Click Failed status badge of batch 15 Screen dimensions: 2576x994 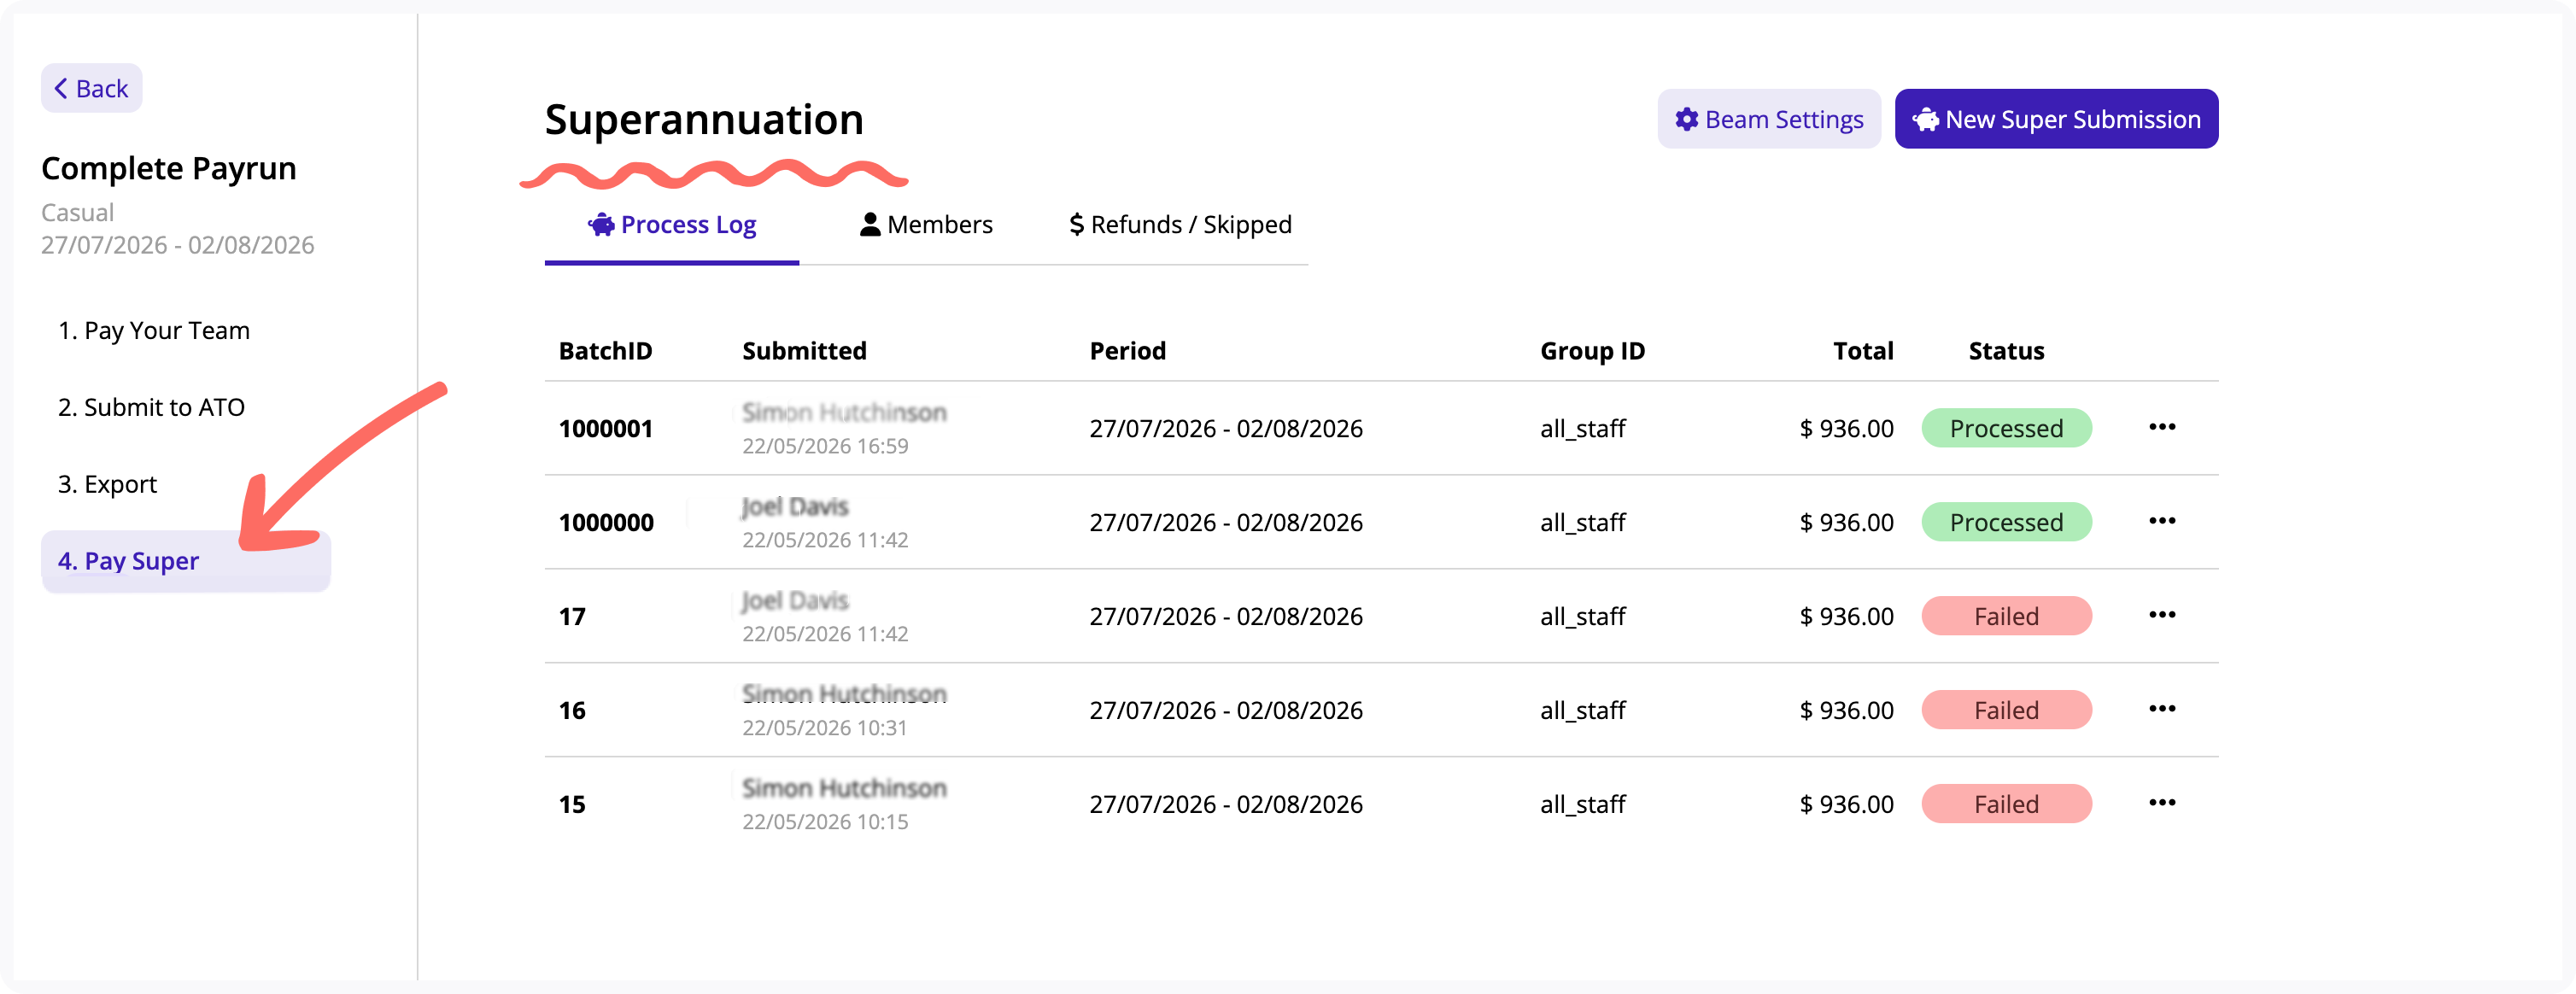(x=2006, y=805)
